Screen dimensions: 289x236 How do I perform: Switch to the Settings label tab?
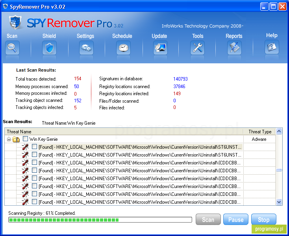[85, 36]
